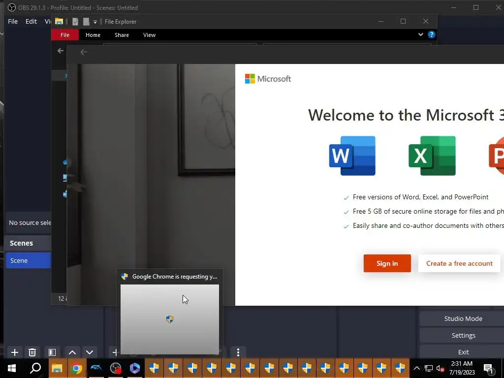Switch to the Share ribbon tab
Viewport: 504px width, 378px height.
(x=122, y=35)
